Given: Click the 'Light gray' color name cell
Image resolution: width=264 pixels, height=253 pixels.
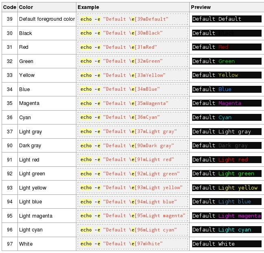Looking at the screenshot, I should [x=47, y=131].
